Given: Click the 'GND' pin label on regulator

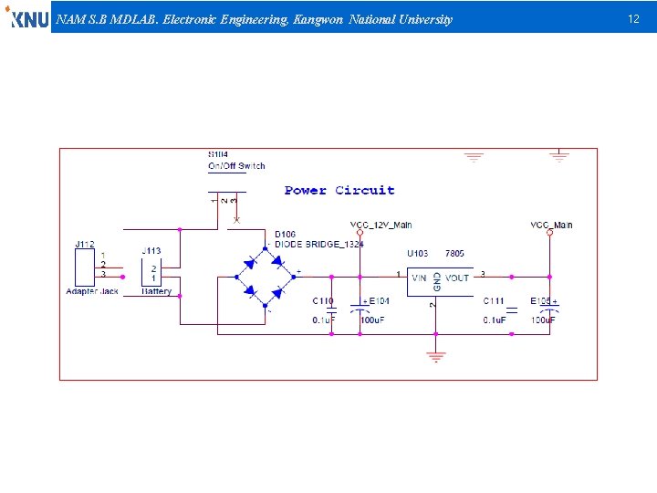Looking at the screenshot, I should click(x=436, y=282).
